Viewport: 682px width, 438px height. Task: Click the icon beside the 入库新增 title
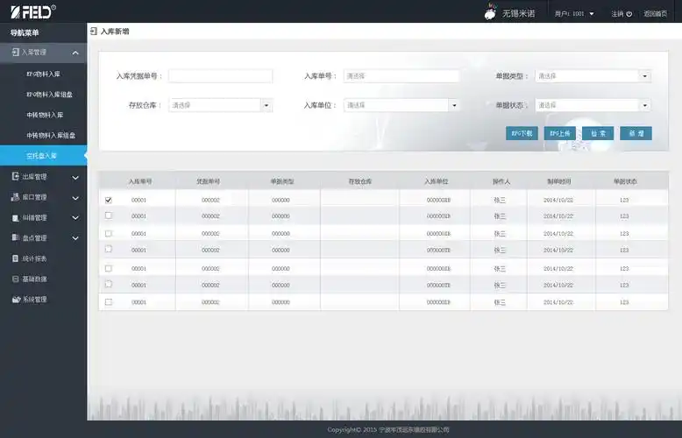pos(94,32)
